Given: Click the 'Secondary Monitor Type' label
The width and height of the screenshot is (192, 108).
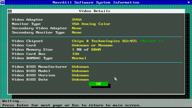Looking at the screenshot, I should tap(38, 32).
